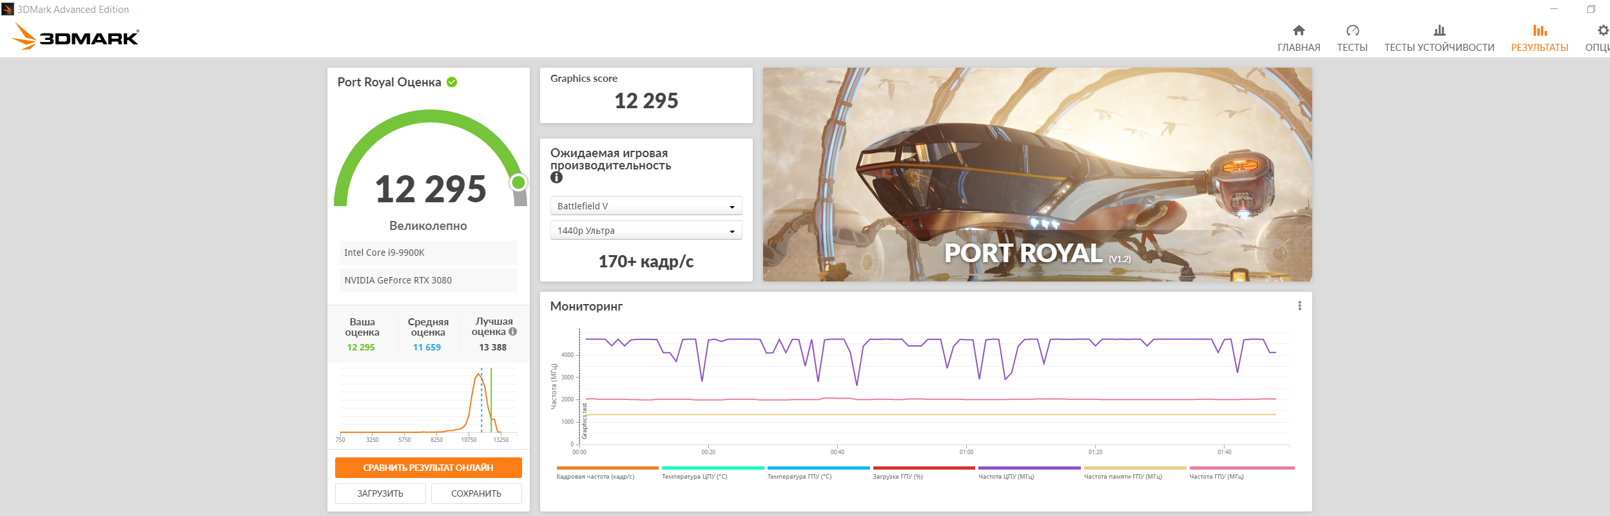This screenshot has height=516, width=1610.
Task: Toggle Частота ЦПУ (МГц) legend series
Action: click(1029, 473)
